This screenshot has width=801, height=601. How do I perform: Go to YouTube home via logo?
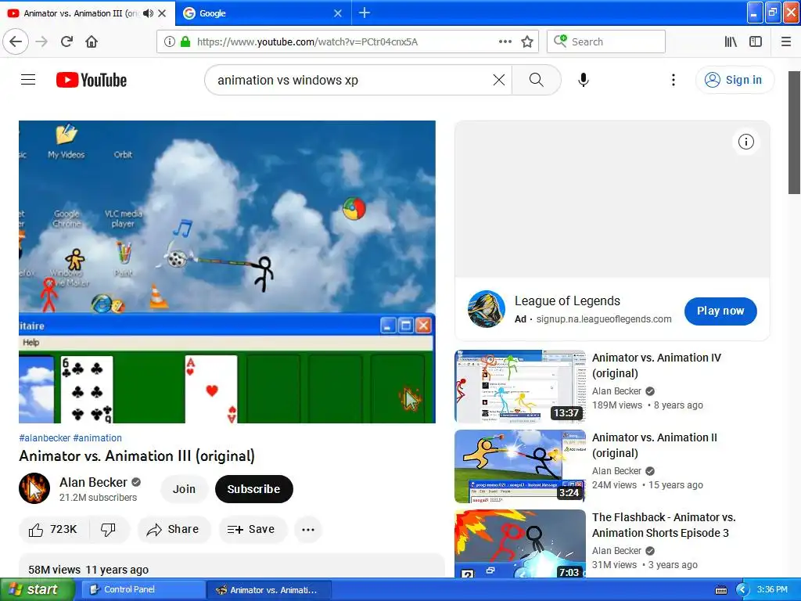pyautogui.click(x=92, y=80)
